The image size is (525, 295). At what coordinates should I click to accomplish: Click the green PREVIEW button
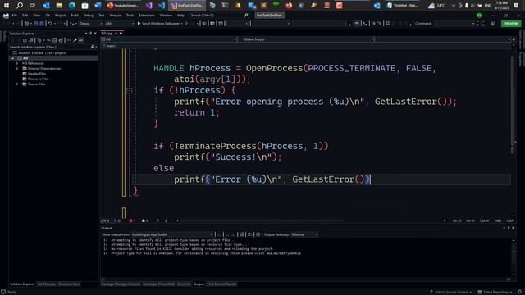point(511,24)
